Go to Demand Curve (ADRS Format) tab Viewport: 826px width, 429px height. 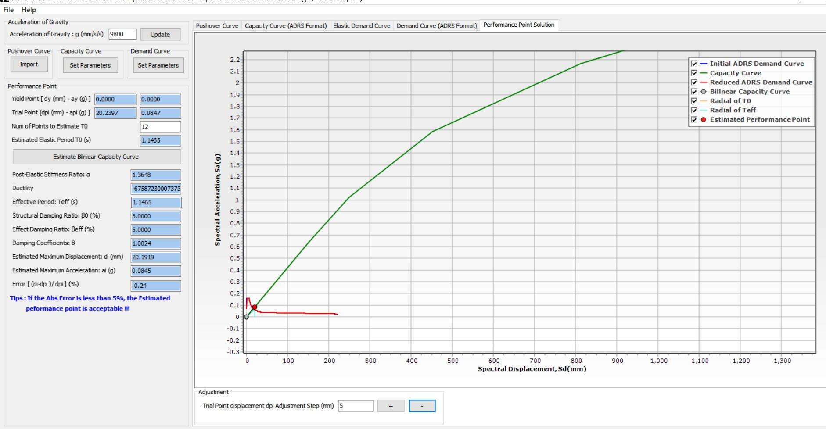(437, 26)
